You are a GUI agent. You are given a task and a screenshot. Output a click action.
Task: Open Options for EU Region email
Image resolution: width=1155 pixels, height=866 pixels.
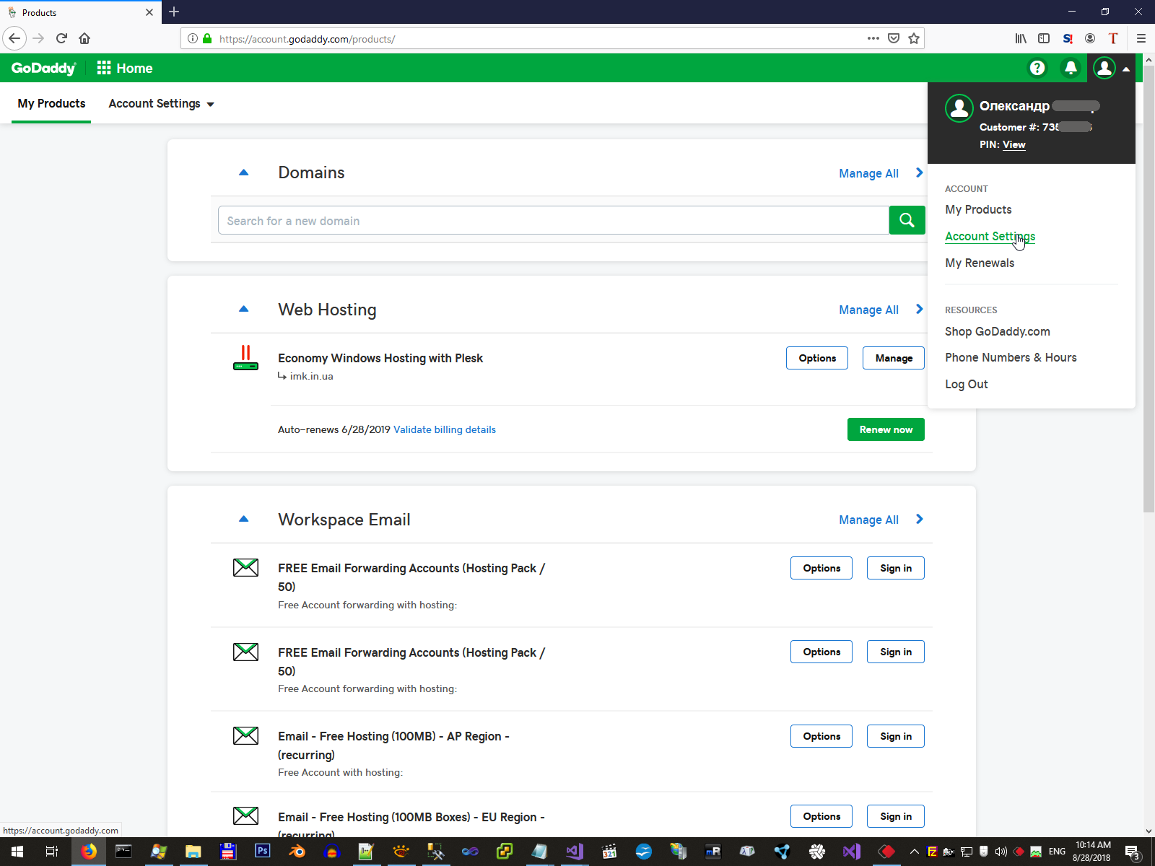click(x=821, y=816)
